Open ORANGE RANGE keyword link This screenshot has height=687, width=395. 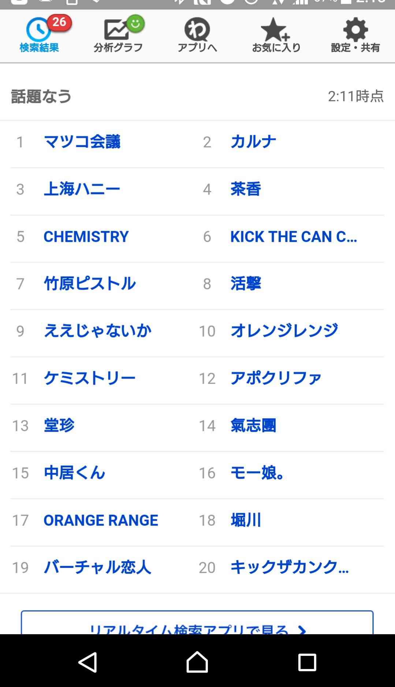(101, 520)
